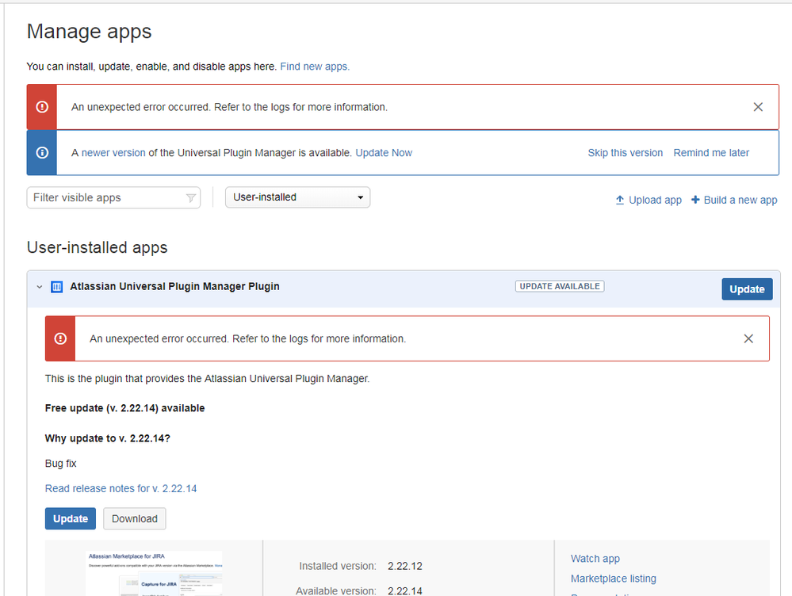Click Build a new app
This screenshot has width=792, height=596.
[x=734, y=200]
